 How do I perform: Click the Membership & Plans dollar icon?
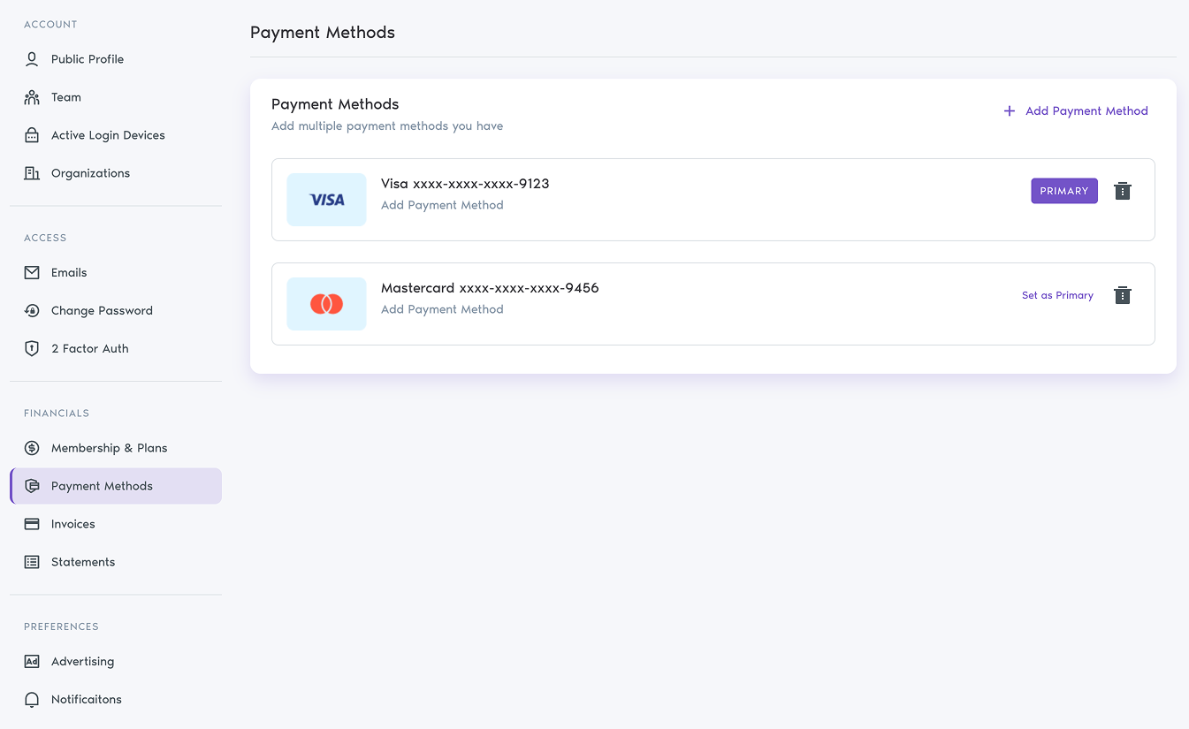(x=32, y=448)
